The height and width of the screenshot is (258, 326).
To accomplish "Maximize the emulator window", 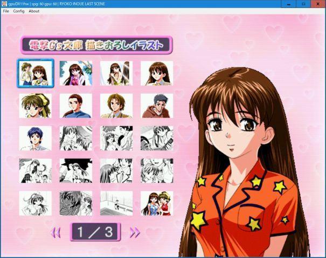I will (x=303, y=4).
